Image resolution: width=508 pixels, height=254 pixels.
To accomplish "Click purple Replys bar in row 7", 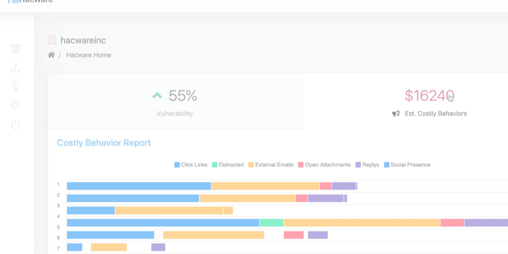I will point(158,247).
